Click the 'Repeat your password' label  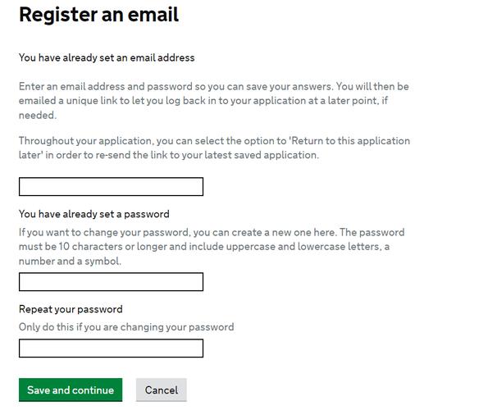71,309
